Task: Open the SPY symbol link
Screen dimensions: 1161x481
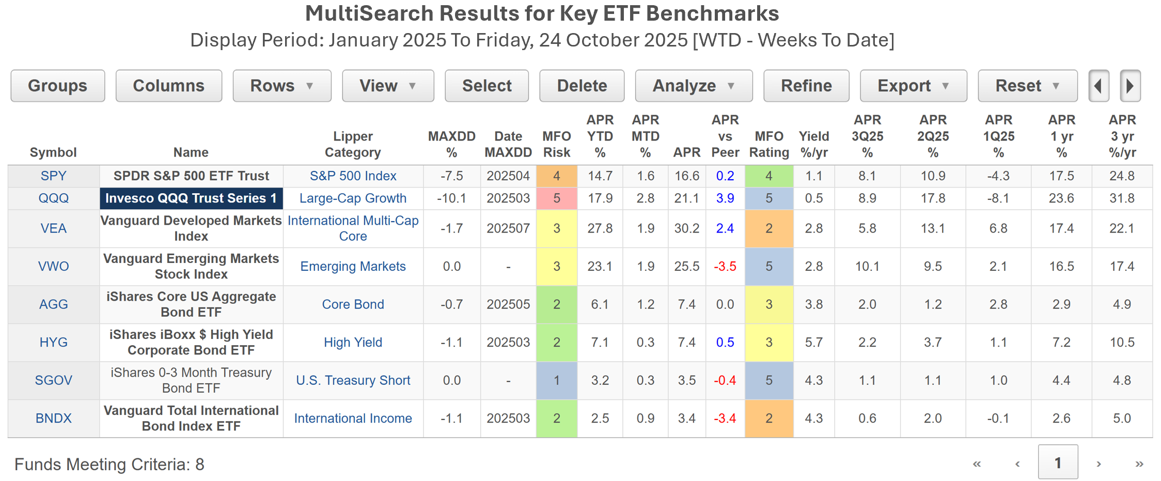Action: [53, 176]
